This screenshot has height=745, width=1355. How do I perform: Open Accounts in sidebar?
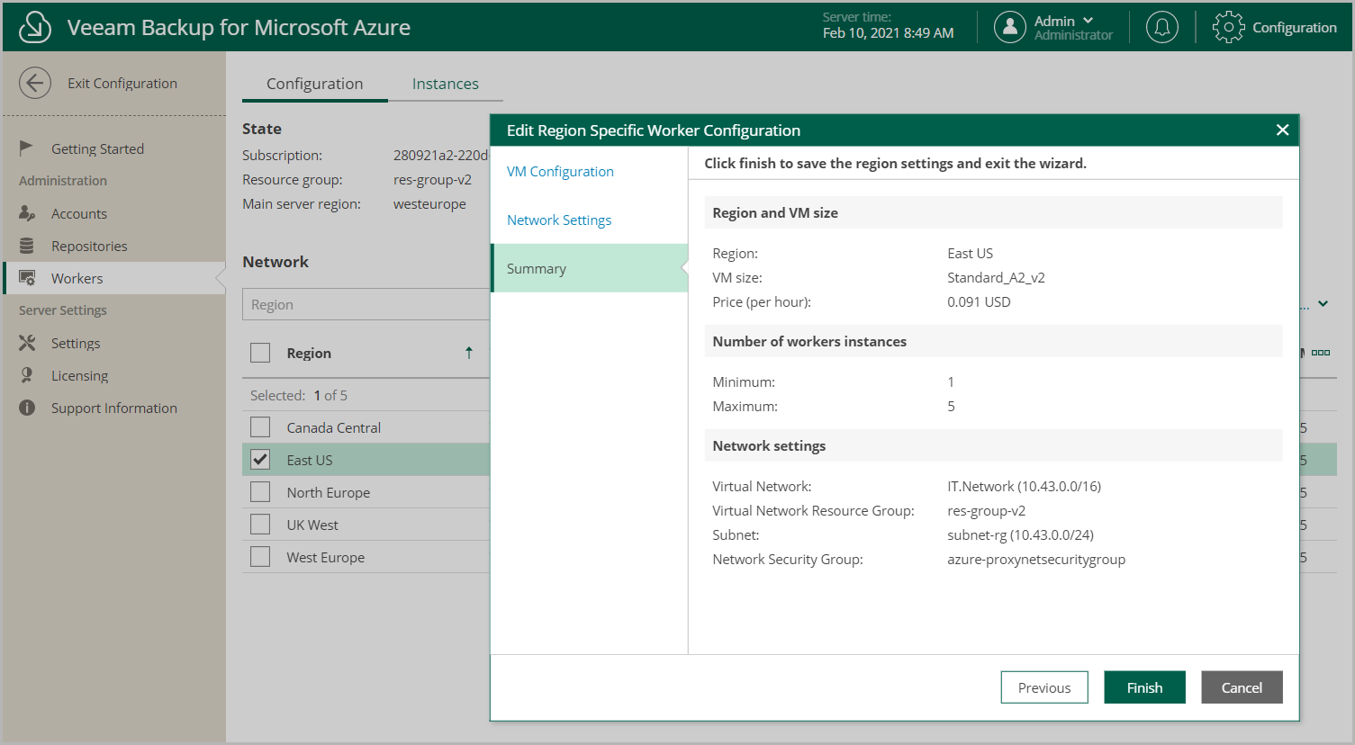pyautogui.click(x=79, y=213)
